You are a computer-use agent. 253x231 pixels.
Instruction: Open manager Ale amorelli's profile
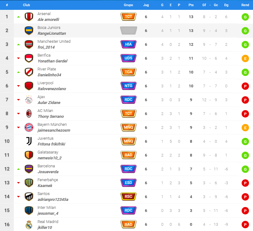(x=48, y=20)
